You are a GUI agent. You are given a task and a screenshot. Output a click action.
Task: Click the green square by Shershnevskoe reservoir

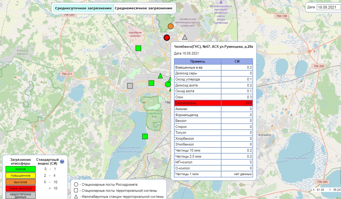pyautogui.click(x=145, y=136)
